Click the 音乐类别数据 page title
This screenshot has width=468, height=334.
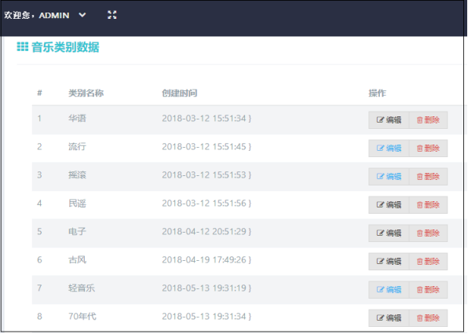65,47
